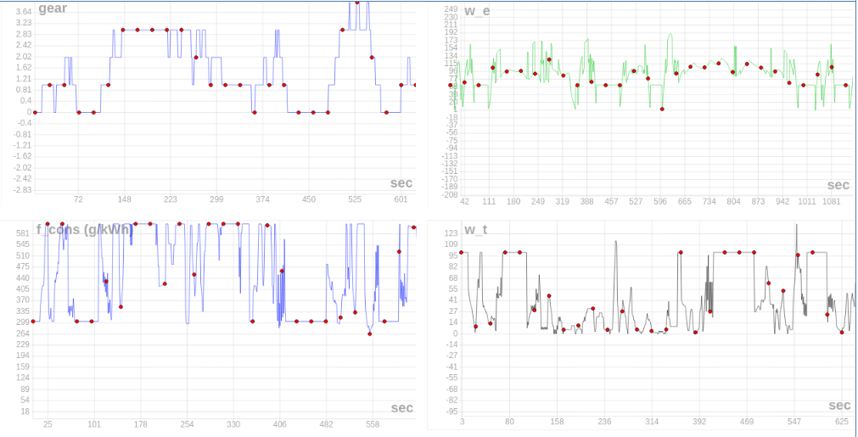Click the leftmost red marker in w_t chart
The width and height of the screenshot is (858, 437).
point(462,252)
